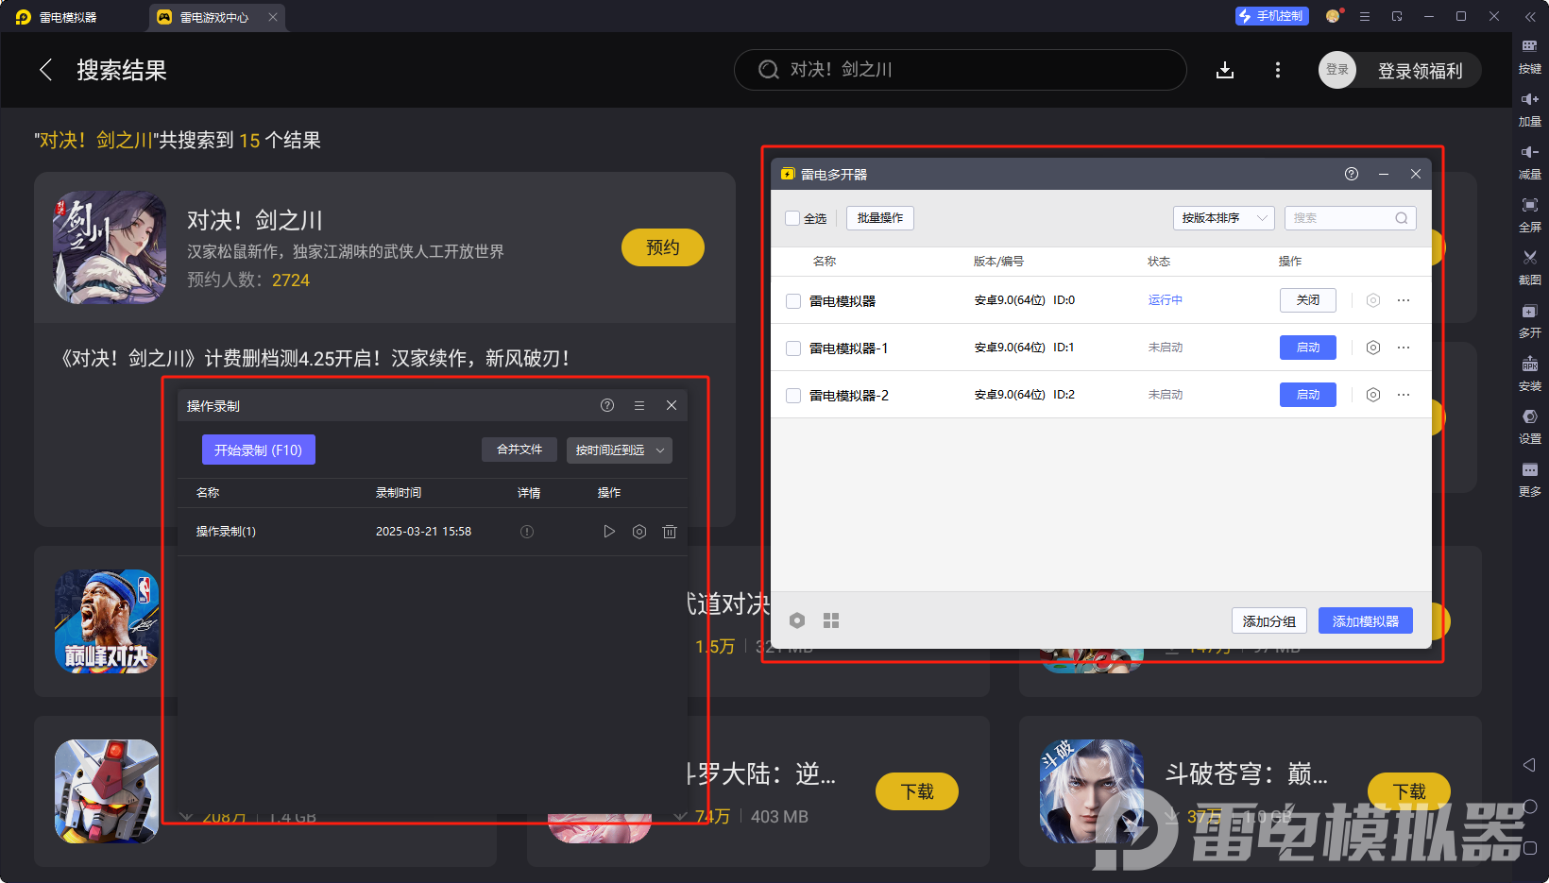Open the 按键 keyboard mapping tool in sidebar

pyautogui.click(x=1529, y=55)
